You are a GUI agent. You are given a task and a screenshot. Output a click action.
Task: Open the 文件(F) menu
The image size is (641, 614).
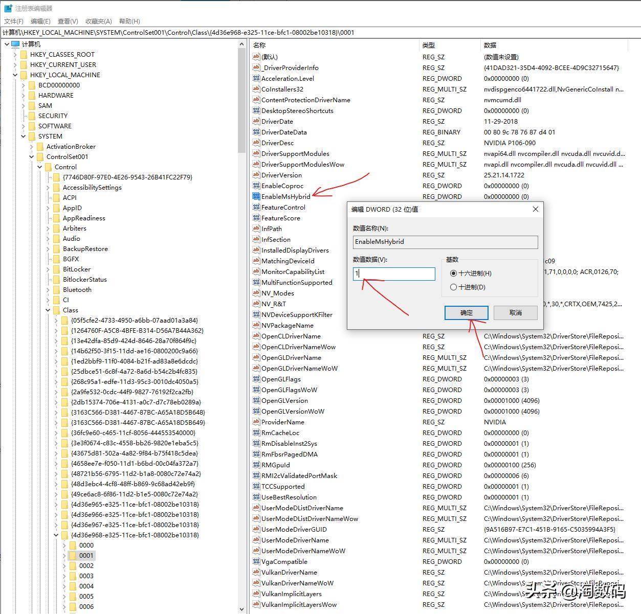coord(14,21)
